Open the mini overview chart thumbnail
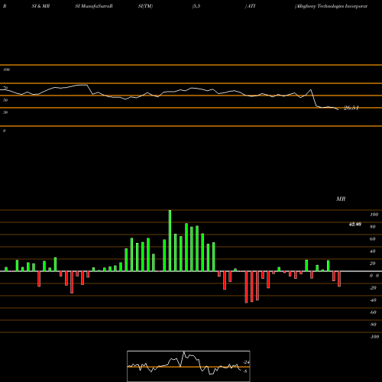The image size is (382, 382). (x=189, y=366)
